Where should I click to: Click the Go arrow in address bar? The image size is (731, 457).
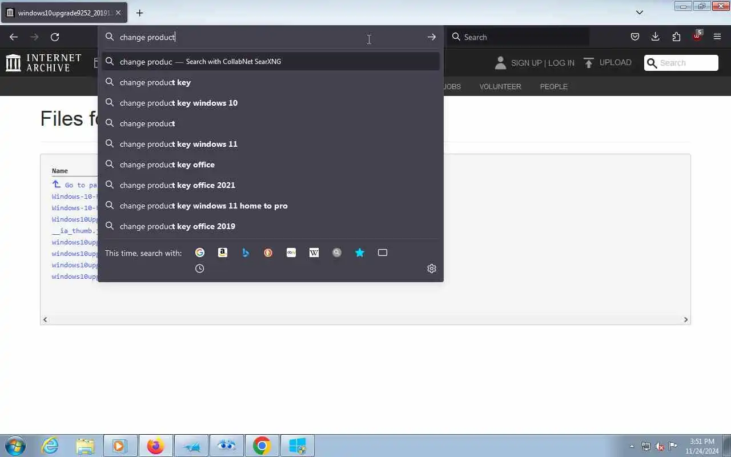(432, 37)
